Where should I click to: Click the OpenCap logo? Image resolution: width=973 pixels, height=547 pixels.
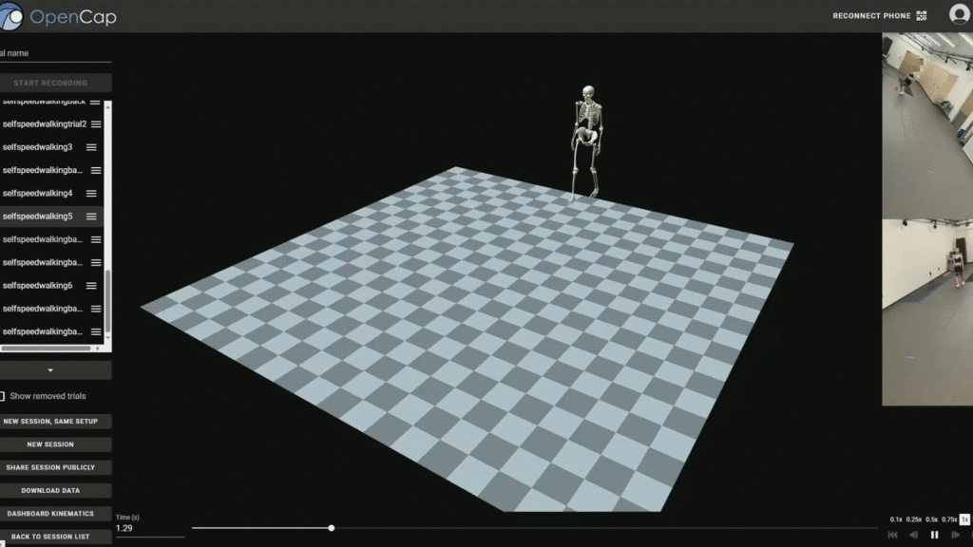[x=12, y=16]
